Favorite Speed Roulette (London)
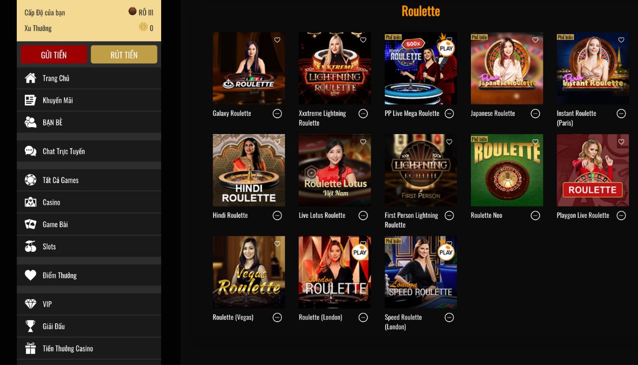 [x=449, y=243]
